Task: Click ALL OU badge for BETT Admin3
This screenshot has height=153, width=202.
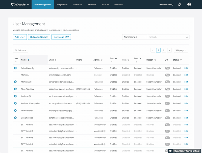Action: [167, 138]
